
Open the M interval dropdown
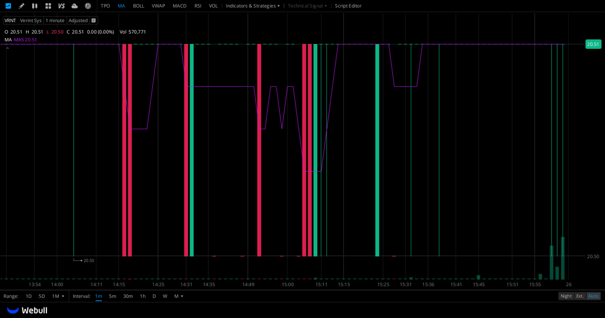[179, 296]
